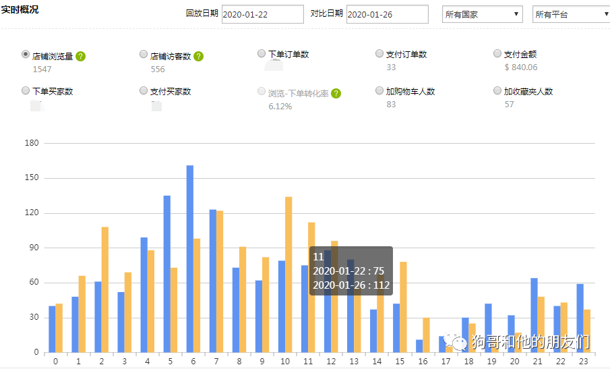Screen dimensions: 610x369
Task: Click the orange bar at hour 2
Action: [x=105, y=289]
